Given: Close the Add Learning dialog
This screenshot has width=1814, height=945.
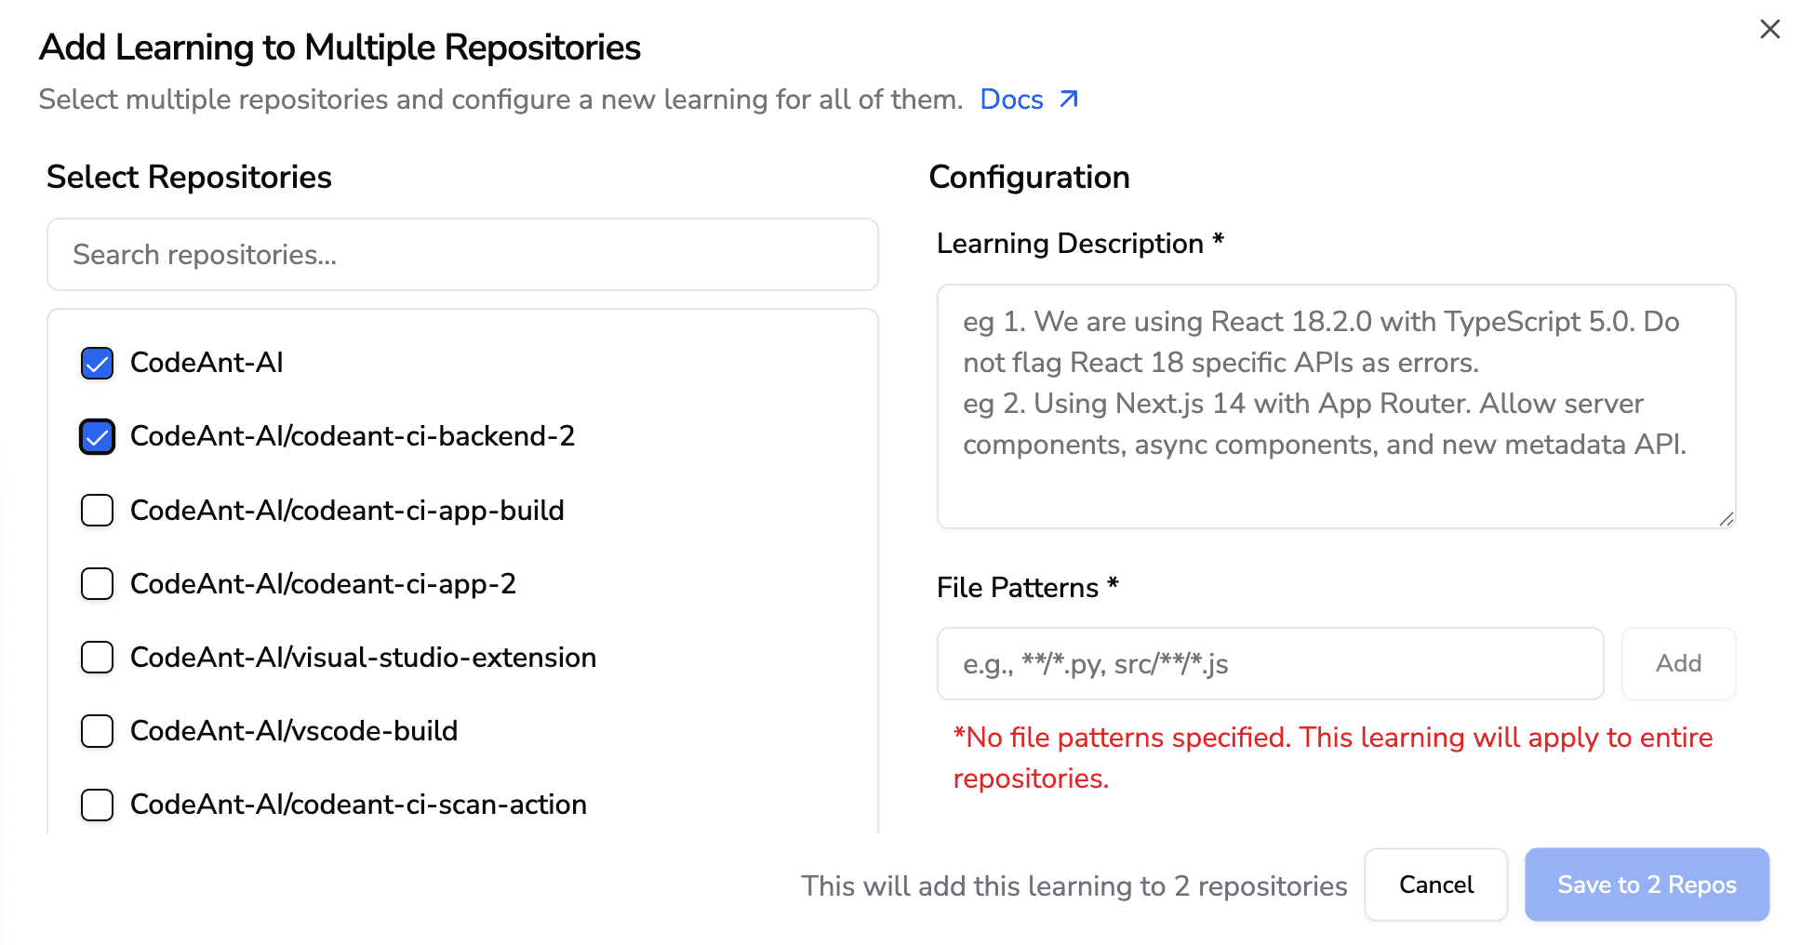Looking at the screenshot, I should (x=1769, y=29).
